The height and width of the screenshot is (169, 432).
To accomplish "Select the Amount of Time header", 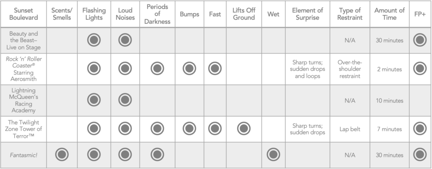I will (389, 14).
